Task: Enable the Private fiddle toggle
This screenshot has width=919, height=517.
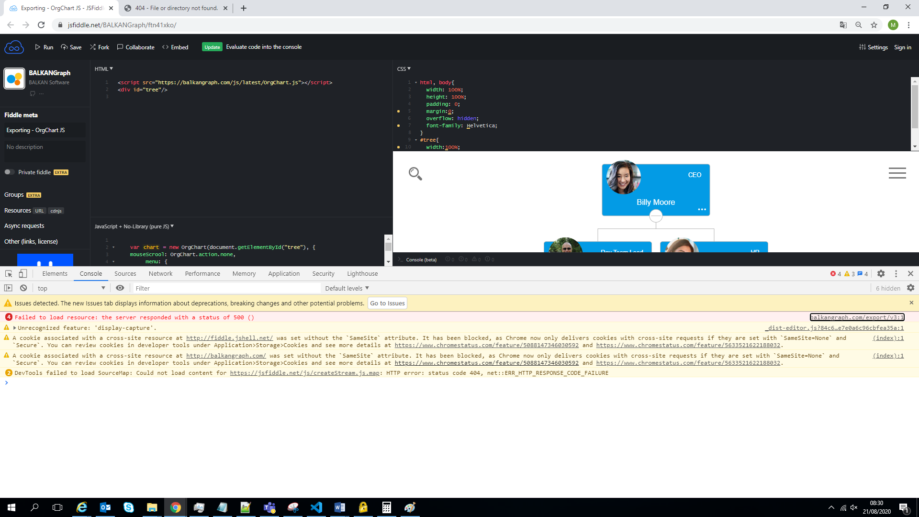Action: [x=8, y=172]
